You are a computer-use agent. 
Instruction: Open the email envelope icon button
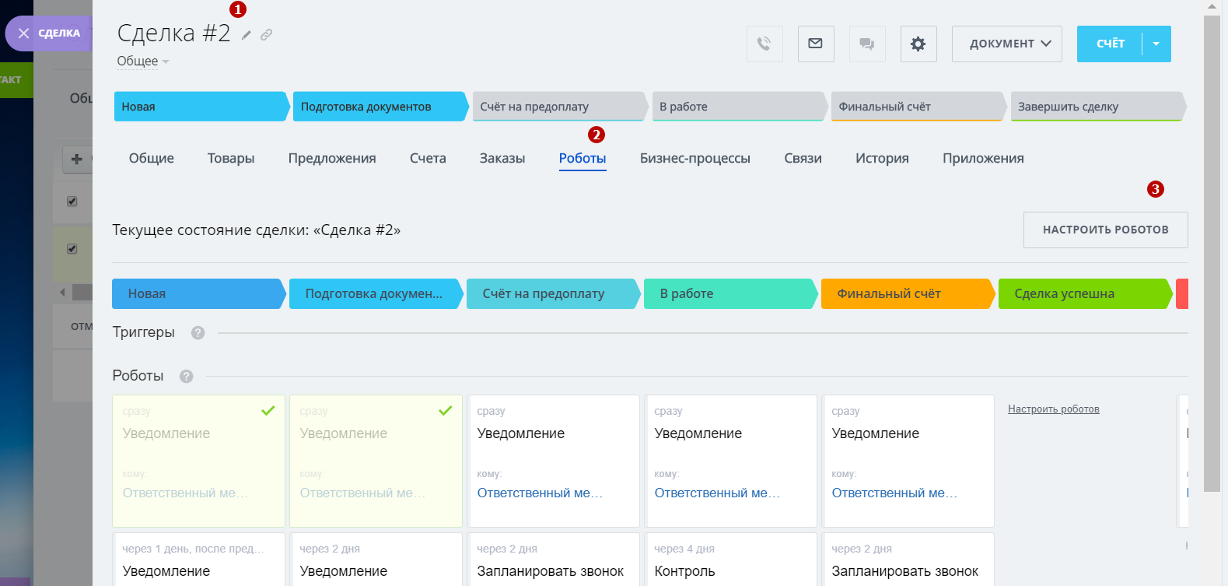816,44
